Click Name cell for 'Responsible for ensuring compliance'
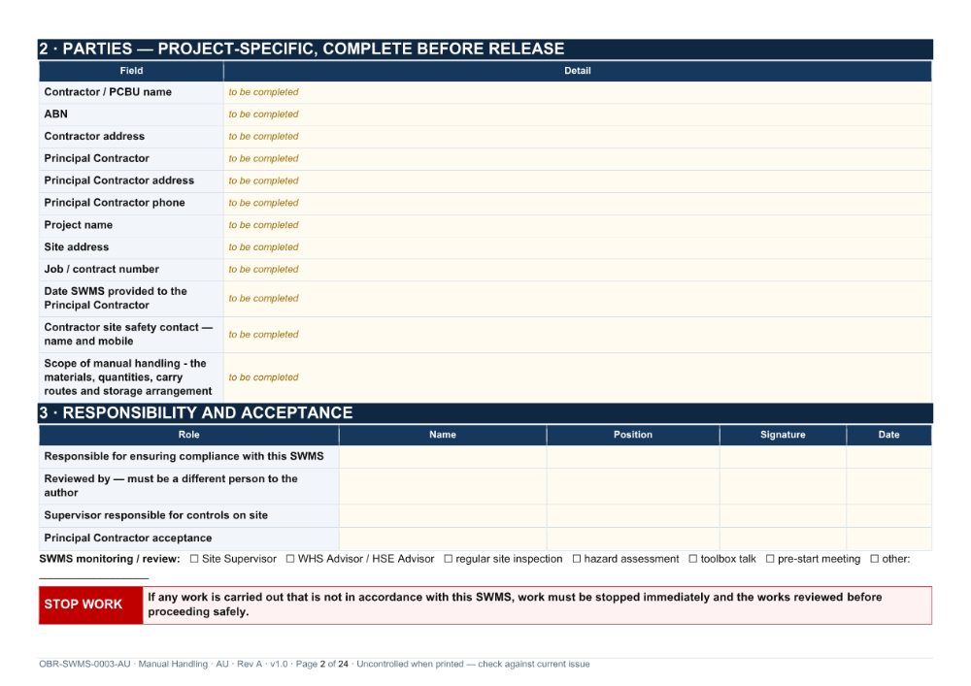The height and width of the screenshot is (686, 971). (x=443, y=456)
